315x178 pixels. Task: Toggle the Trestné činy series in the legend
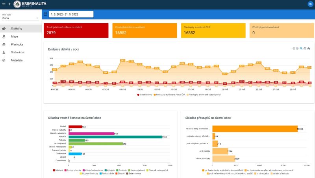[145, 94]
